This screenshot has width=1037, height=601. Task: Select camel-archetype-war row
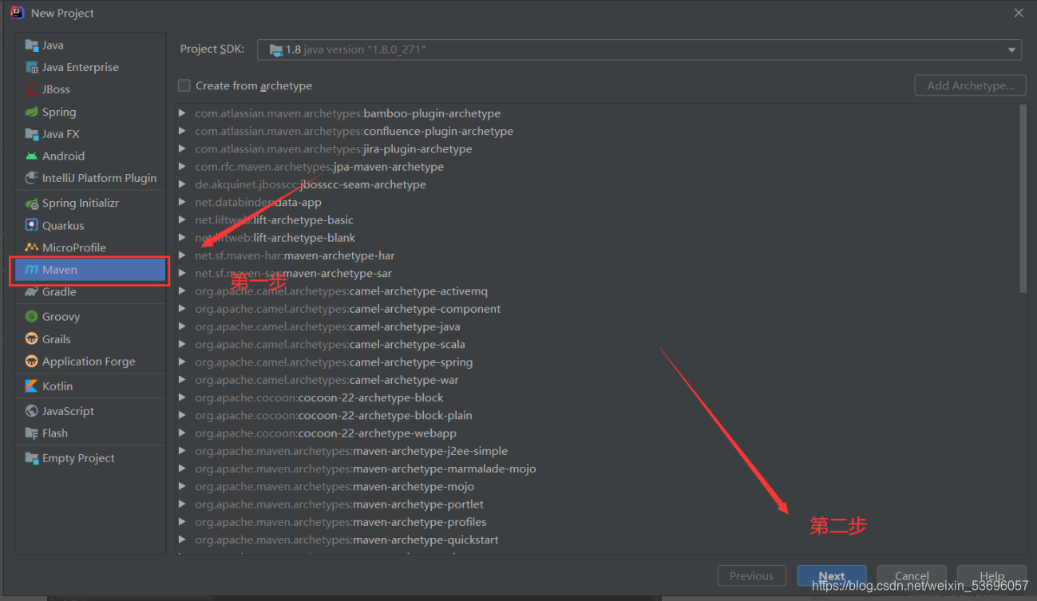[x=597, y=380]
